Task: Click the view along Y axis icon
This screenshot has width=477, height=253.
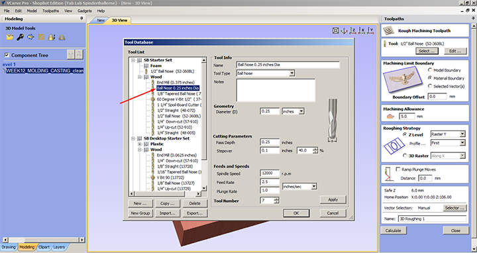Action: (370, 30)
